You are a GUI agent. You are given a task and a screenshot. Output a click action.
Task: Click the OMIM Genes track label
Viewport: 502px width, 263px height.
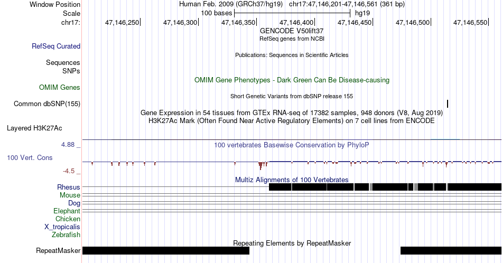[x=60, y=87]
